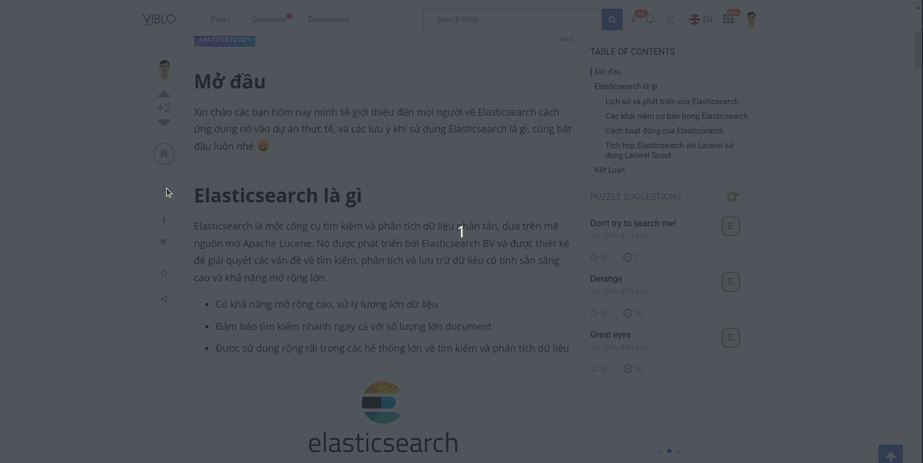This screenshot has width=923, height=463.
Task: Click the solved checkmark under 'Don't try to search me!'
Action: click(628, 257)
